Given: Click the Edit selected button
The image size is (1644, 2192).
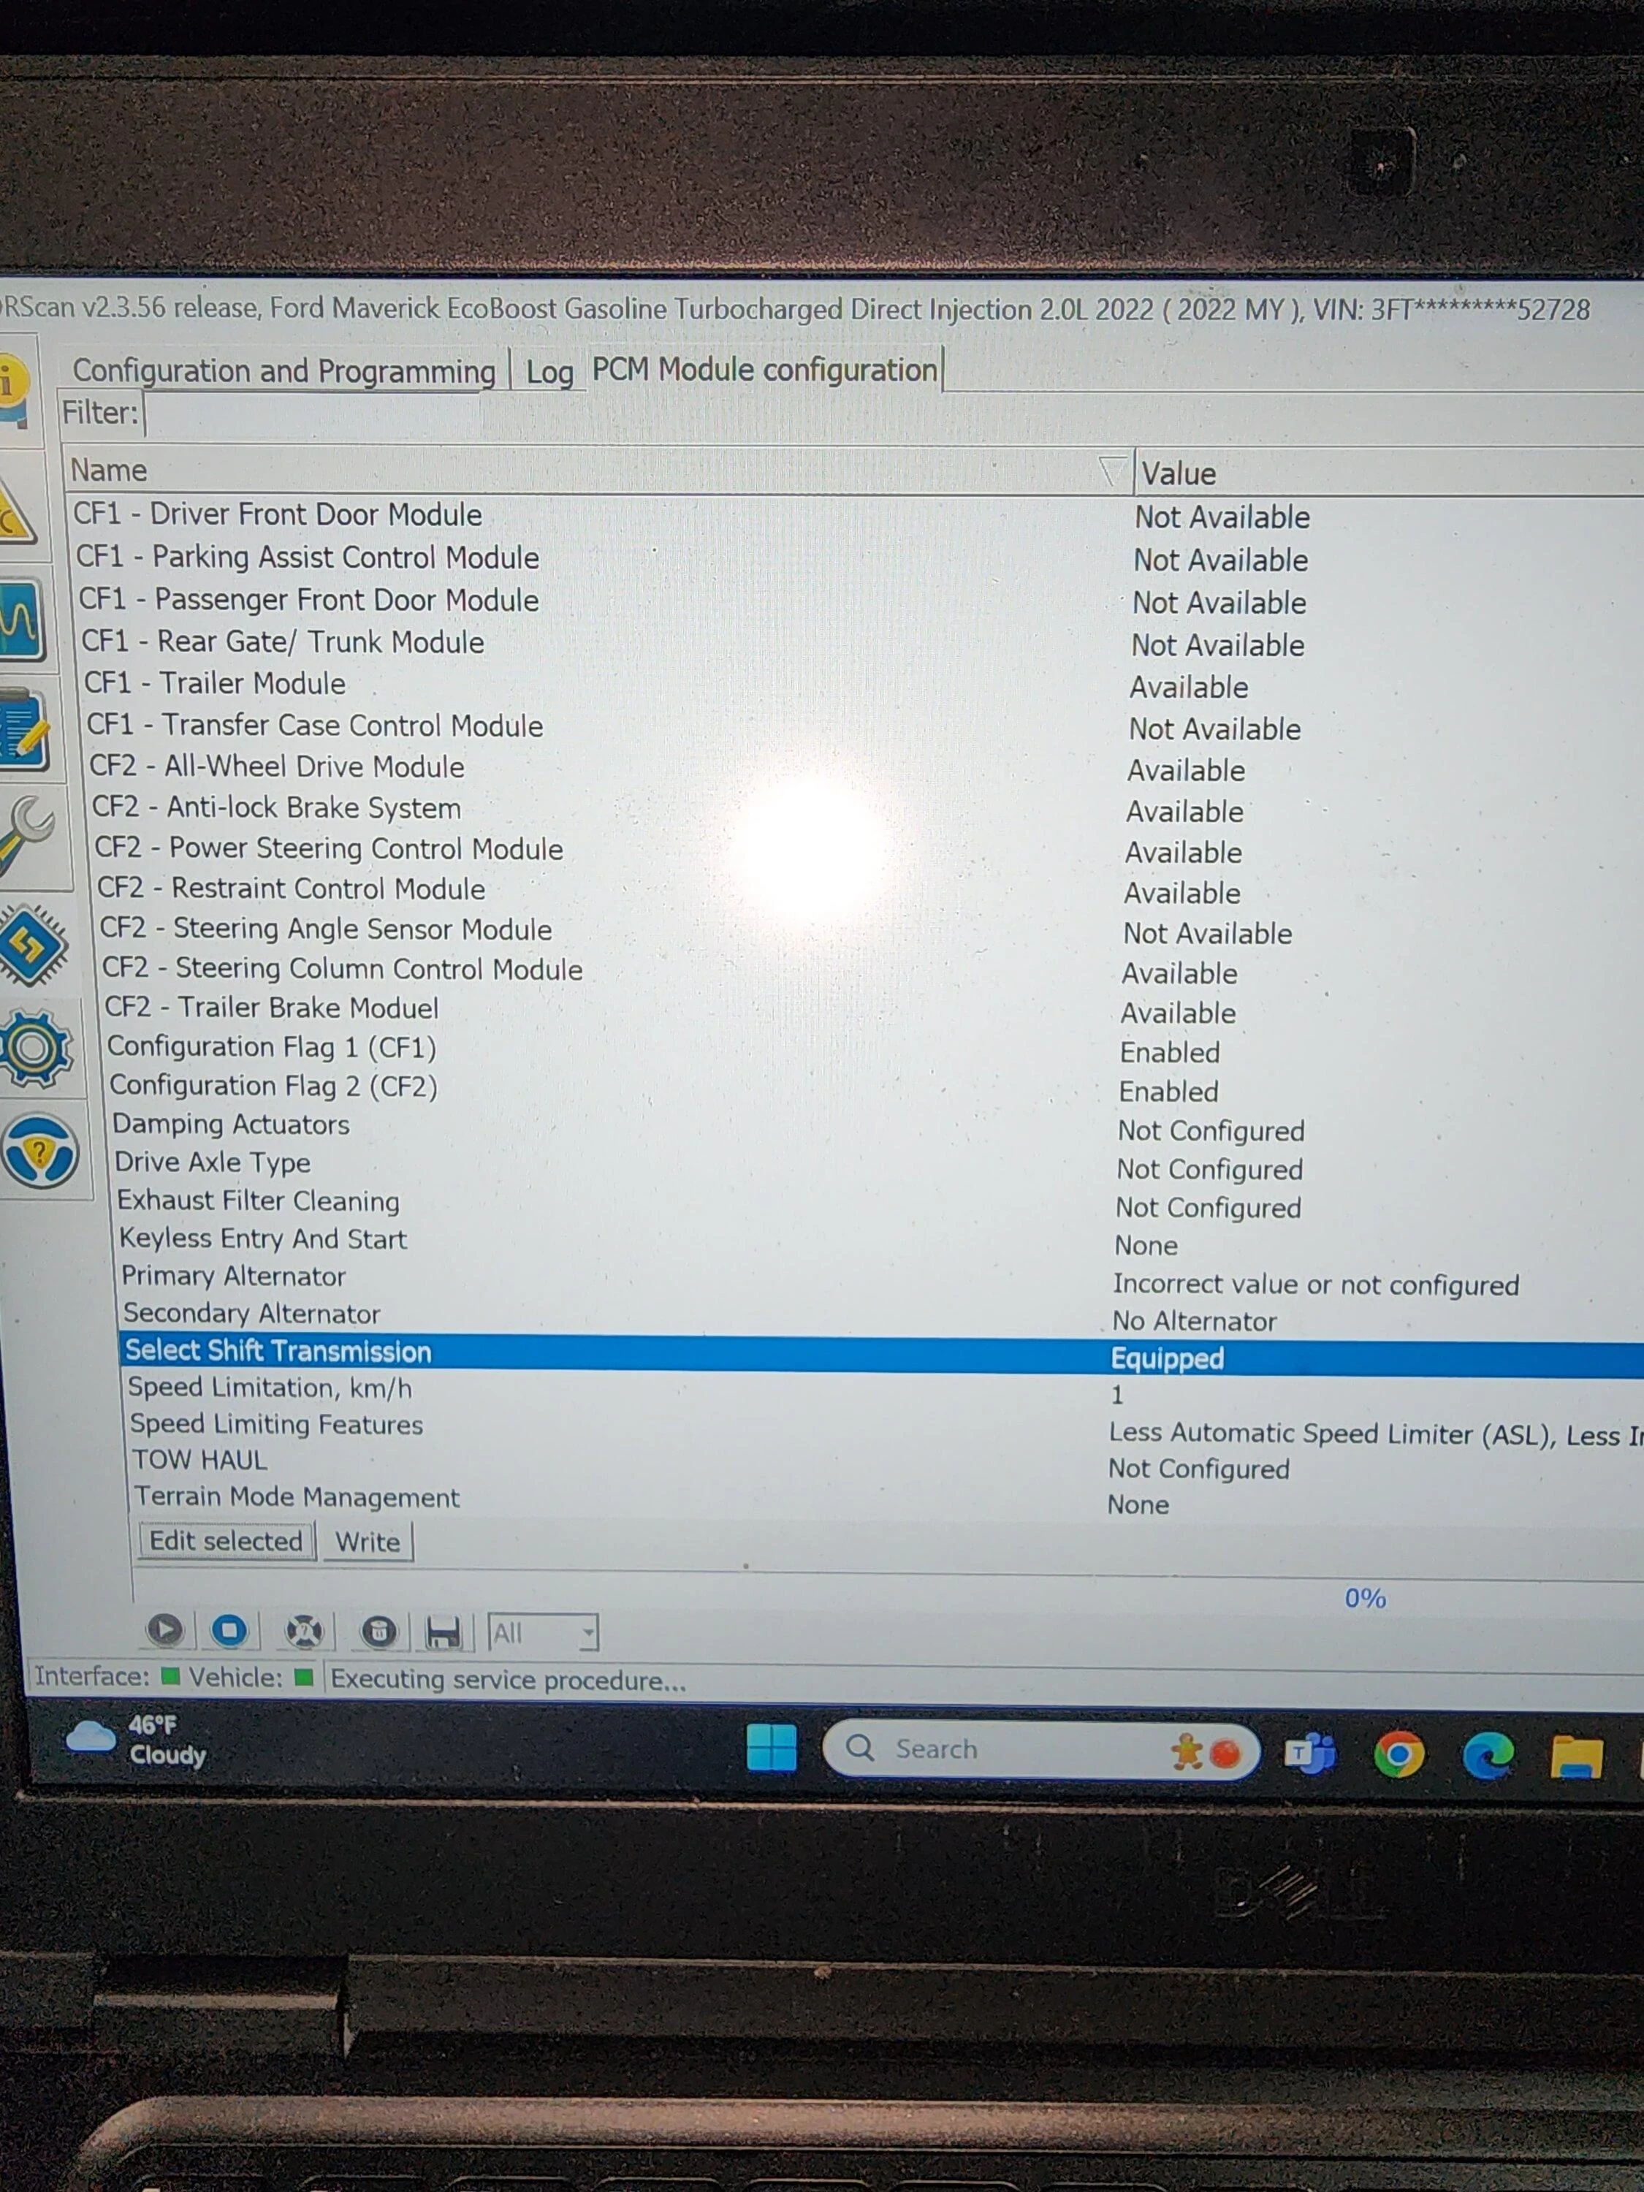Looking at the screenshot, I should pos(226,1541).
